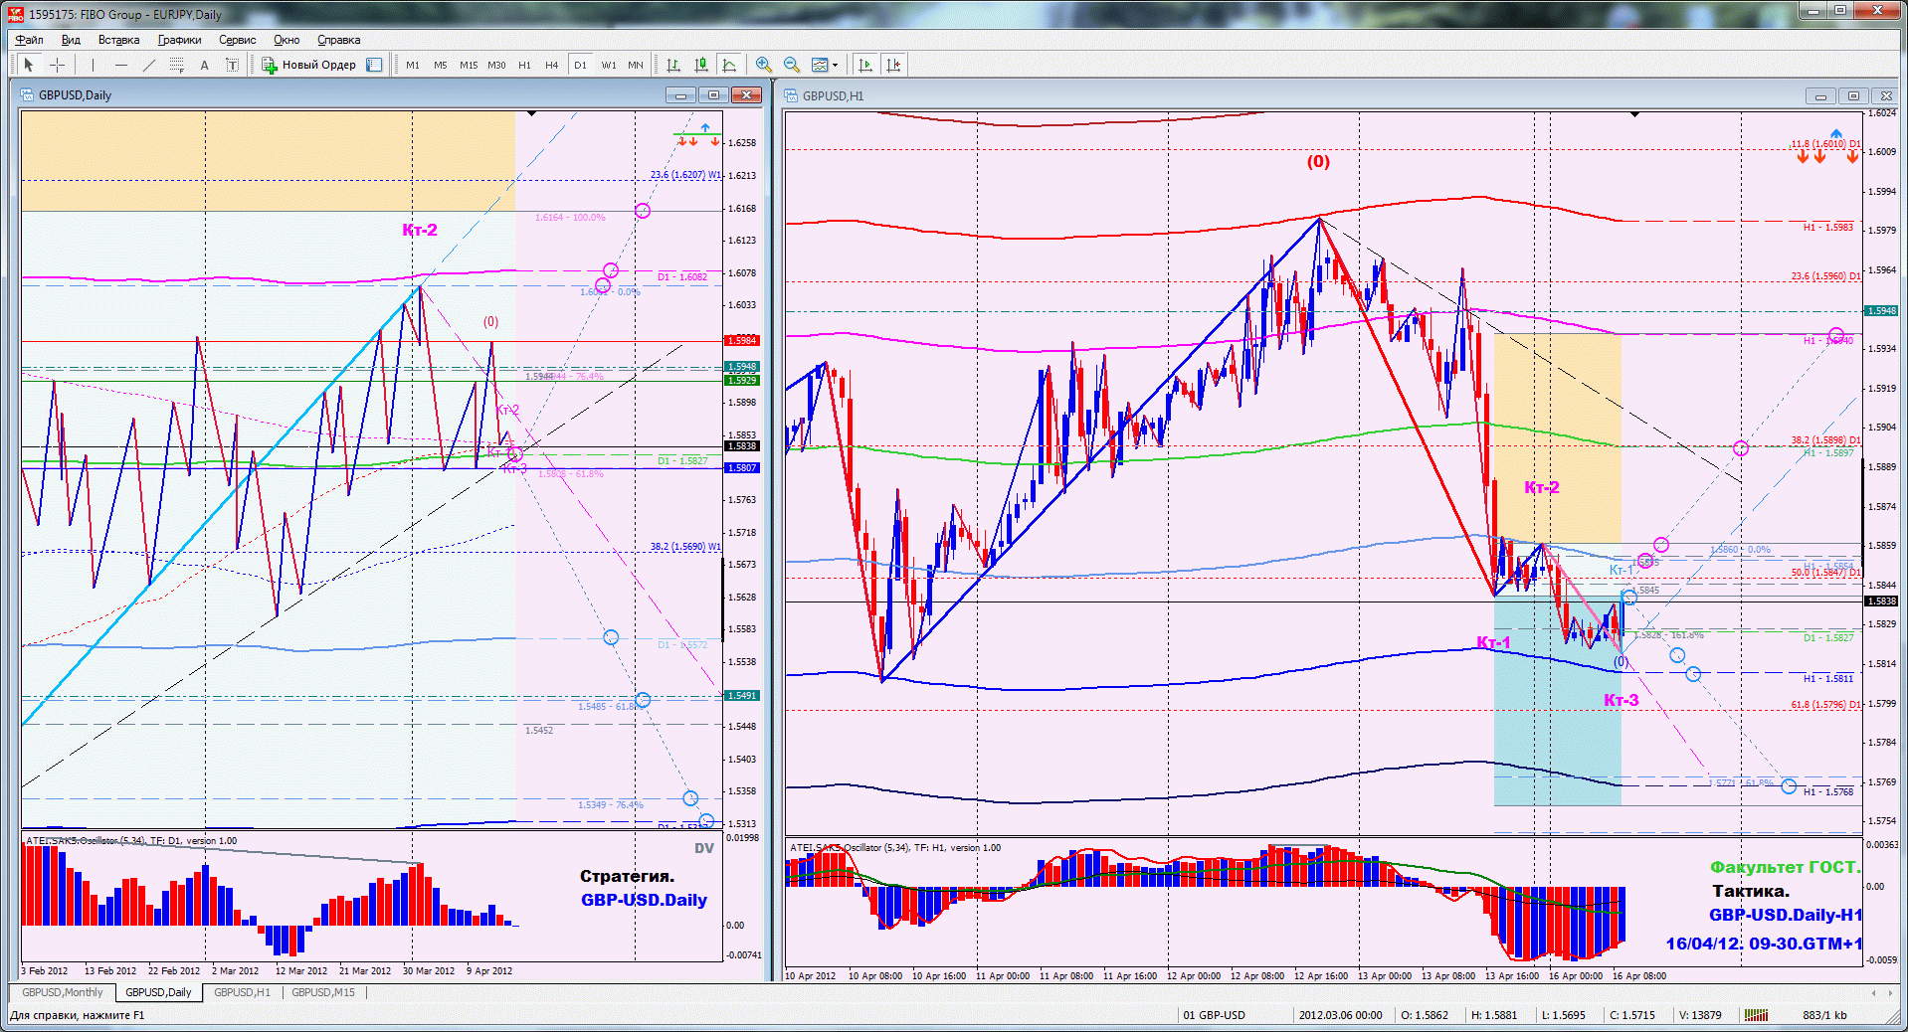Minimize the GBPUSD,Daily chart window
This screenshot has height=1032, width=1908.
click(x=680, y=95)
